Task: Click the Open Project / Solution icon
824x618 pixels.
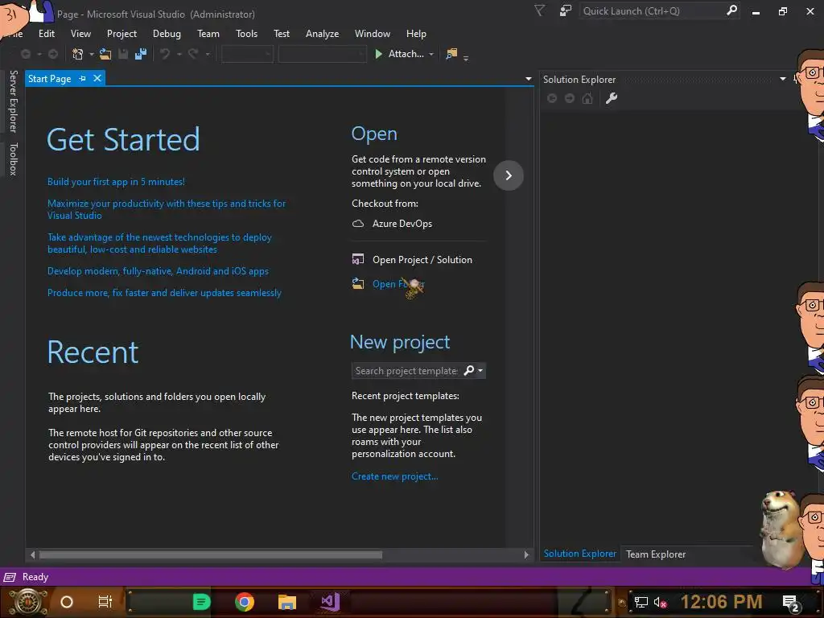Action: pos(358,260)
